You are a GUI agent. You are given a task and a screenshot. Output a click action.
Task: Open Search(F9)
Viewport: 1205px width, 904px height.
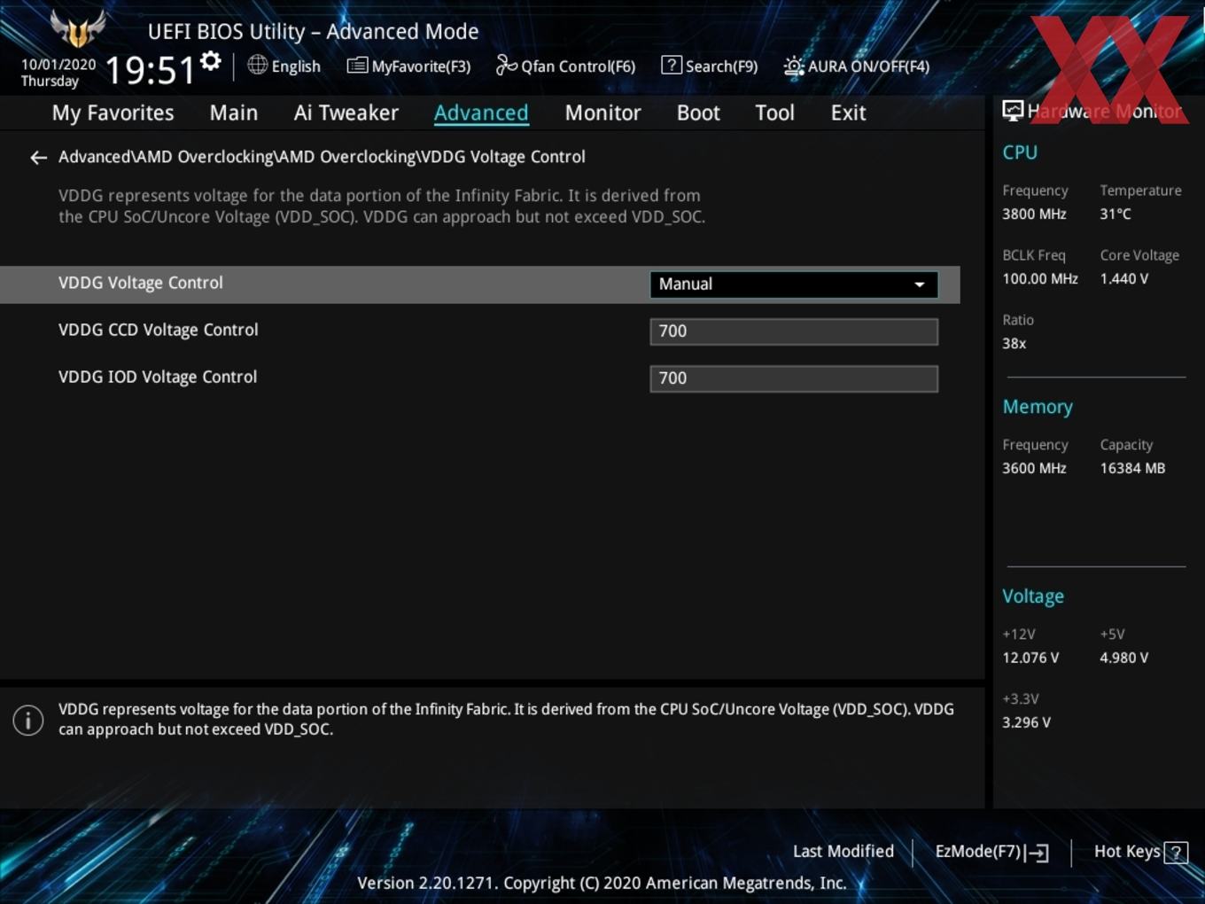pos(710,66)
